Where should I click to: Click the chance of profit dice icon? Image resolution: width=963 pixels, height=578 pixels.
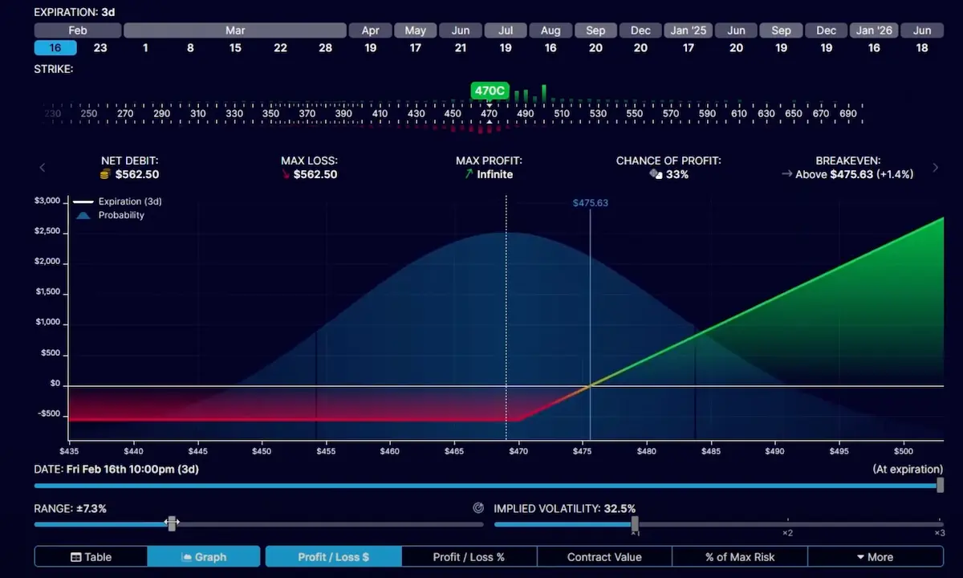[x=655, y=174]
